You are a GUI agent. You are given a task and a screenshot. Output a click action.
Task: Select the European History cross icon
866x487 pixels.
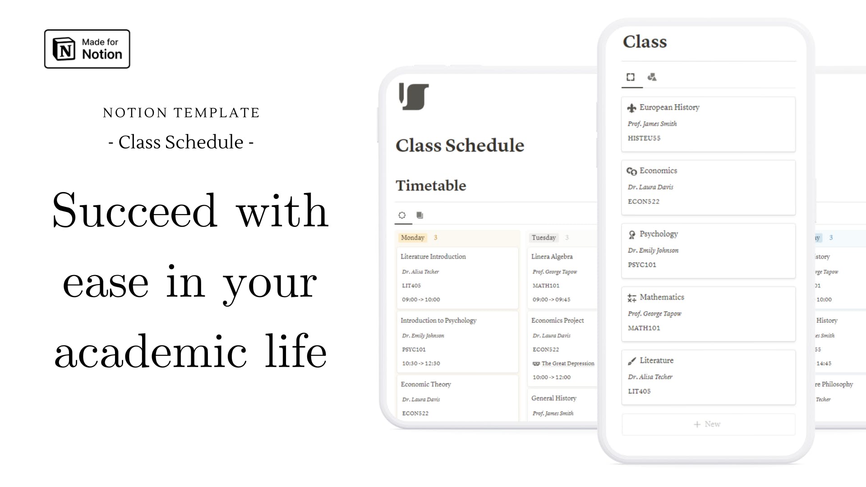click(631, 107)
